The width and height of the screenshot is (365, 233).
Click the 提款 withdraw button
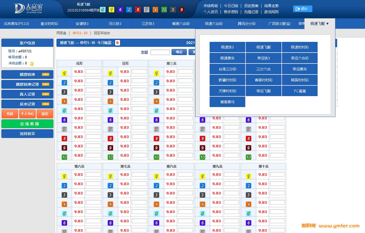click(x=45, y=114)
